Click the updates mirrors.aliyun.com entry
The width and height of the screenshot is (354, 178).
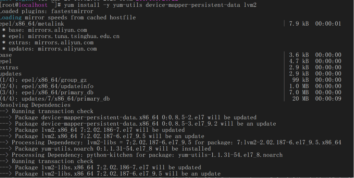tap(49, 49)
